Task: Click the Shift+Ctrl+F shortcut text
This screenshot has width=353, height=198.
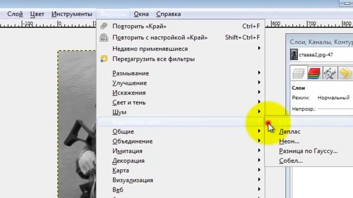Action: pos(243,37)
